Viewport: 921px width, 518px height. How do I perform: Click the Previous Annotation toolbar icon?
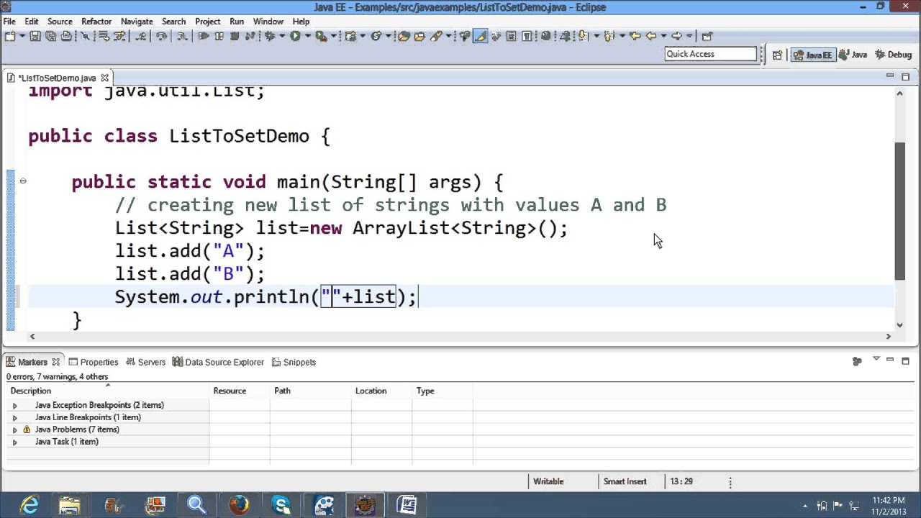609,36
